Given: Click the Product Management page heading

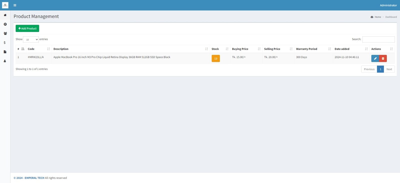Looking at the screenshot, I should pos(36,16).
